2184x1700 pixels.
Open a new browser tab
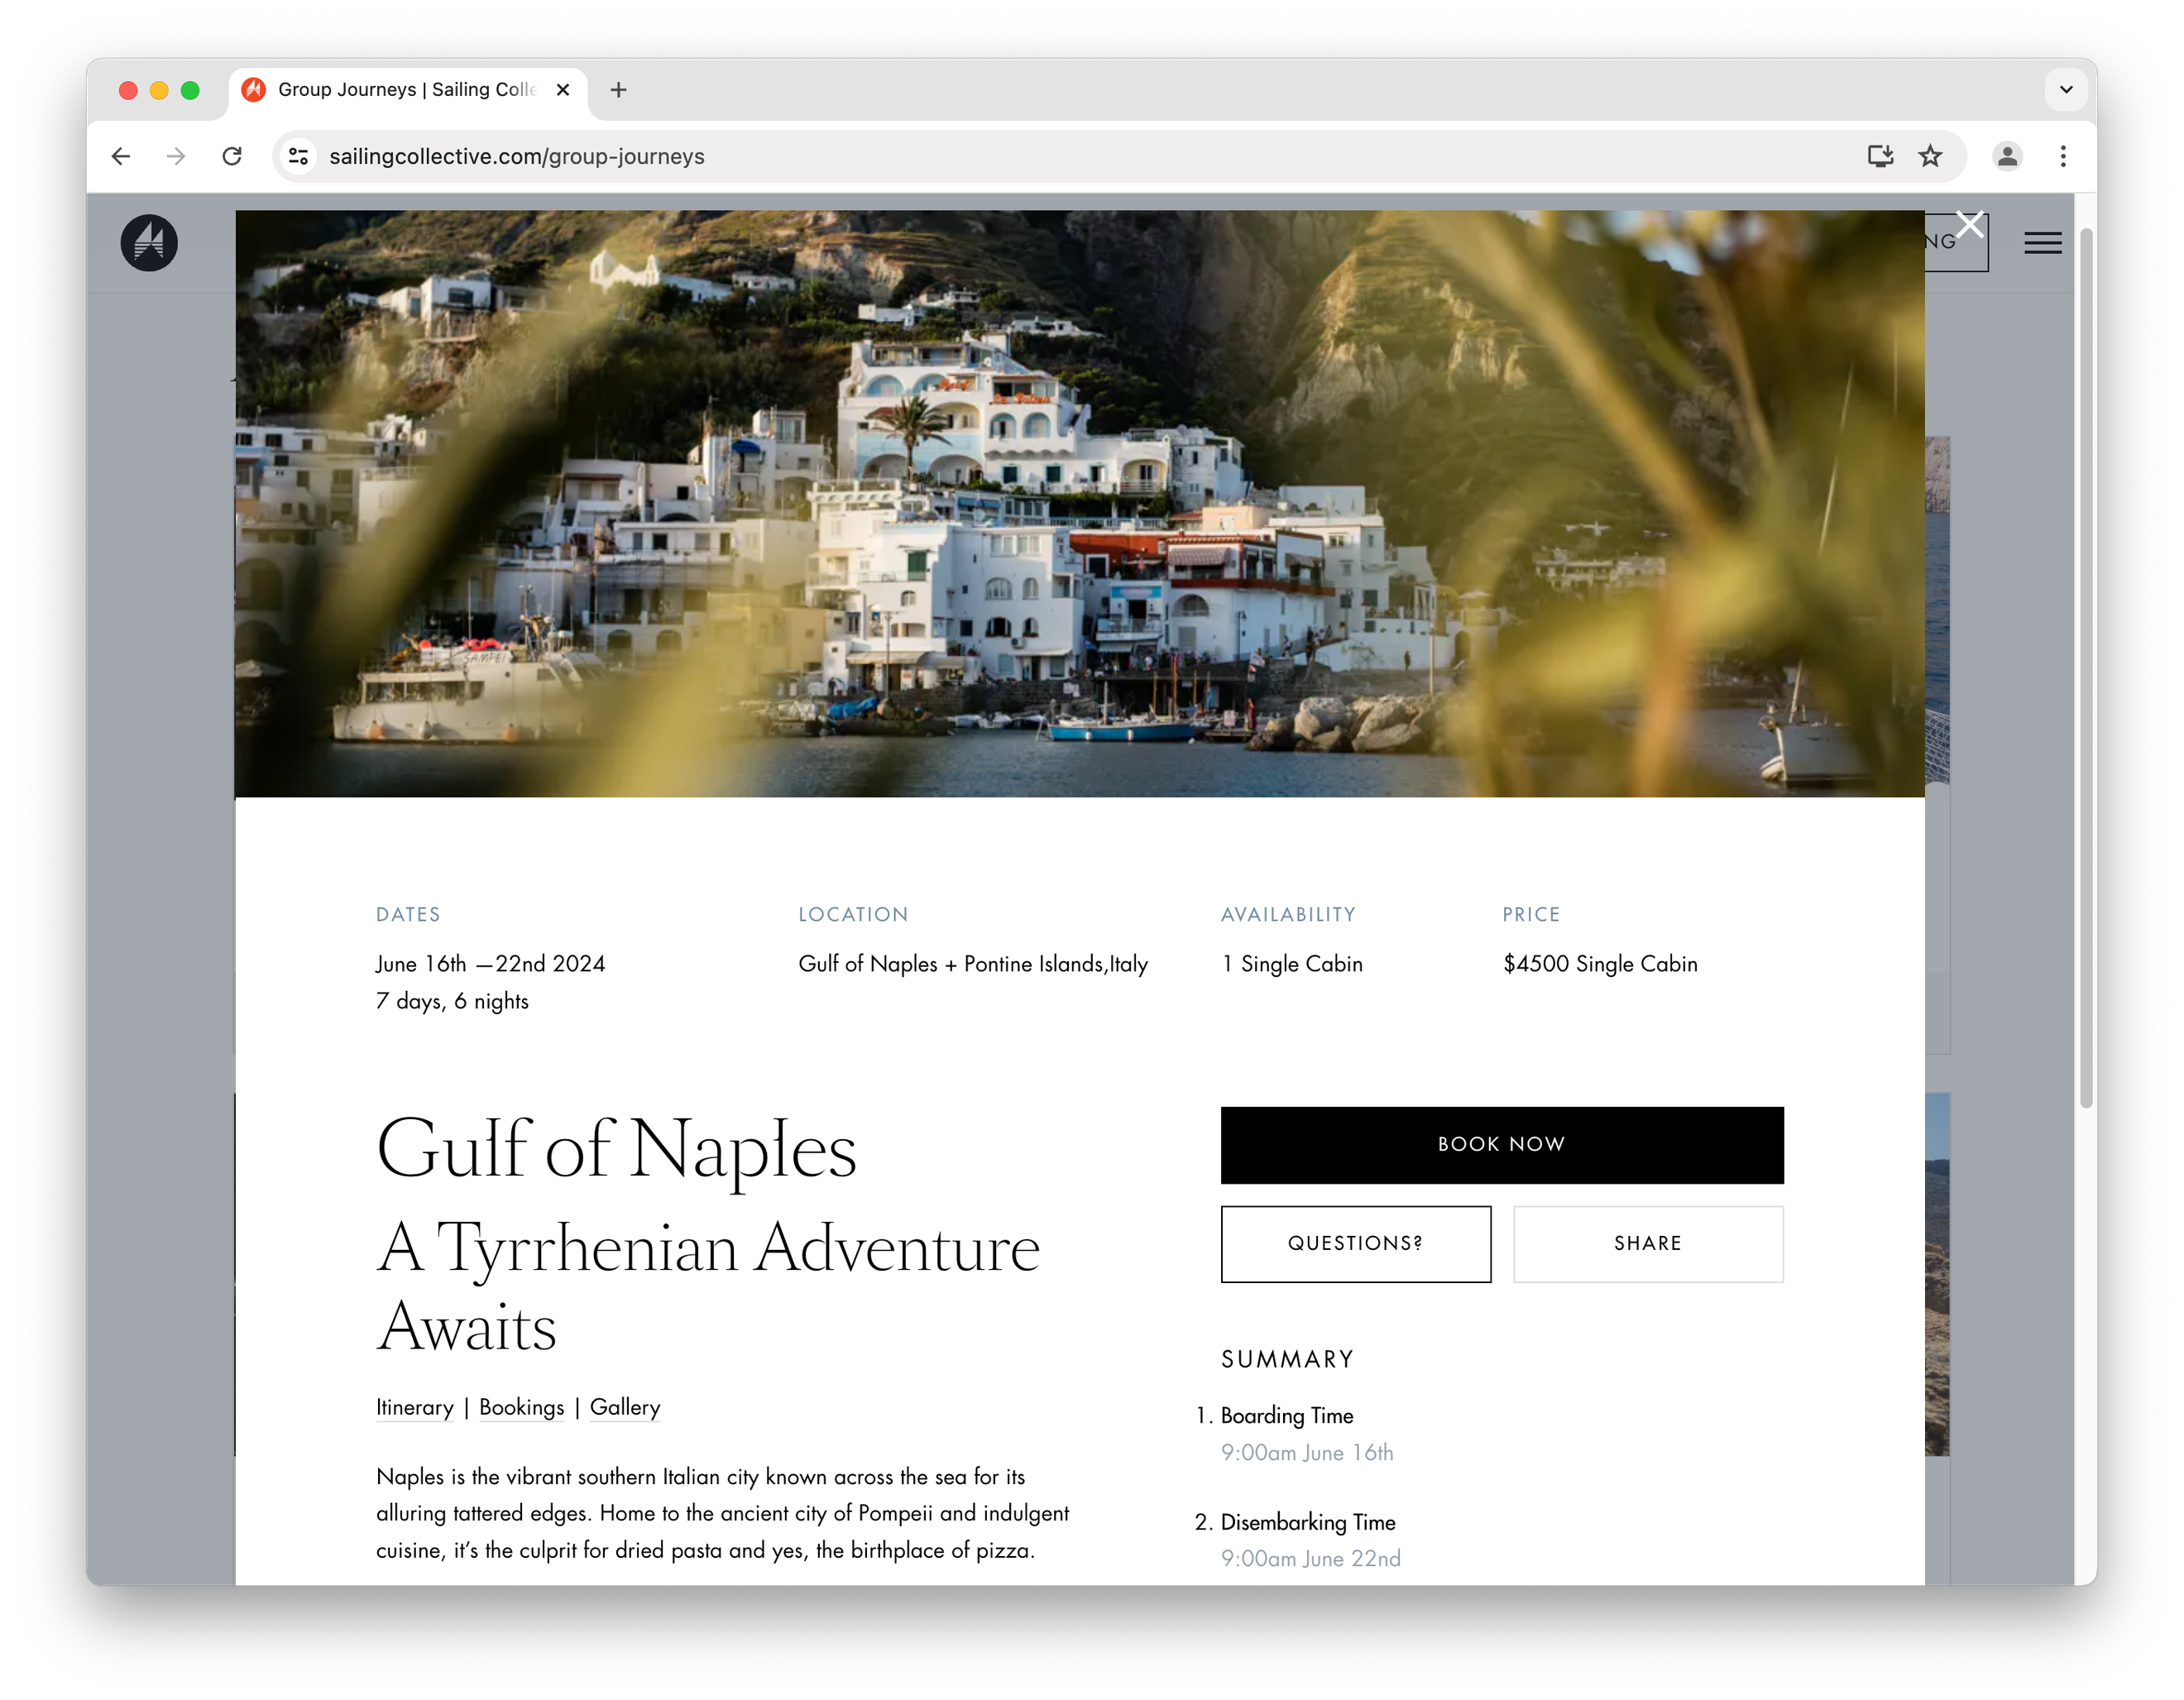coord(618,90)
